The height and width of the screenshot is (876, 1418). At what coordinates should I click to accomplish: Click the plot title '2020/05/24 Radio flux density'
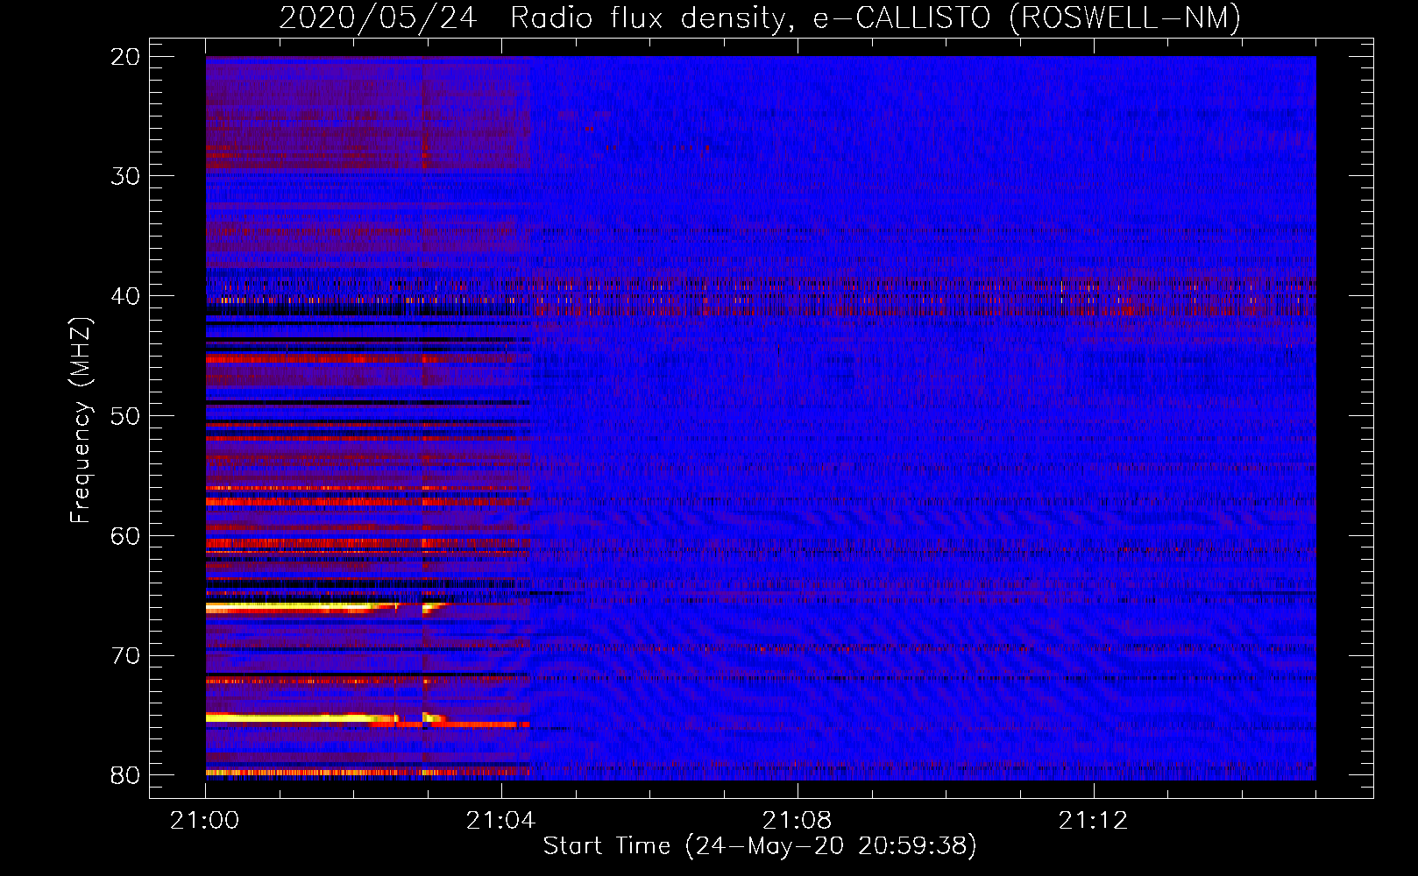[x=530, y=18]
